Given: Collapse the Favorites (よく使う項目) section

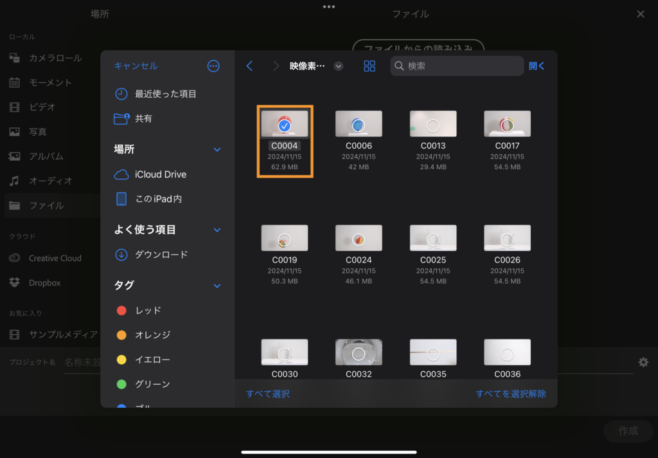Looking at the screenshot, I should [x=217, y=230].
